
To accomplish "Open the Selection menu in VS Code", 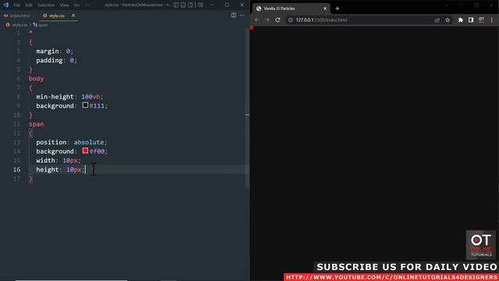I will click(46, 5).
